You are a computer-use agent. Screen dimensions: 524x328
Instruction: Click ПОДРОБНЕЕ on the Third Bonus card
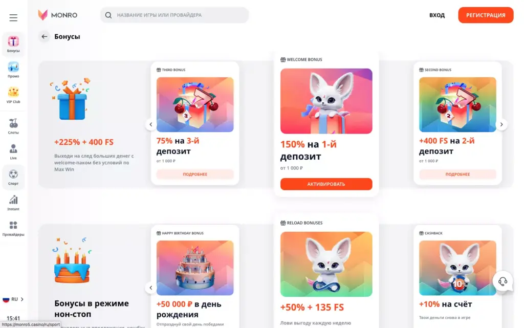[x=195, y=174]
